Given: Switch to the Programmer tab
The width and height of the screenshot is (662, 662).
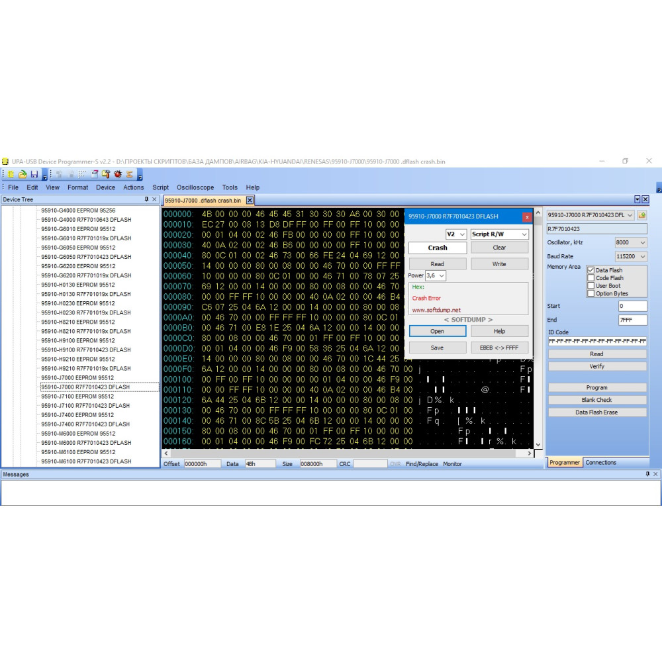Looking at the screenshot, I should point(565,462).
